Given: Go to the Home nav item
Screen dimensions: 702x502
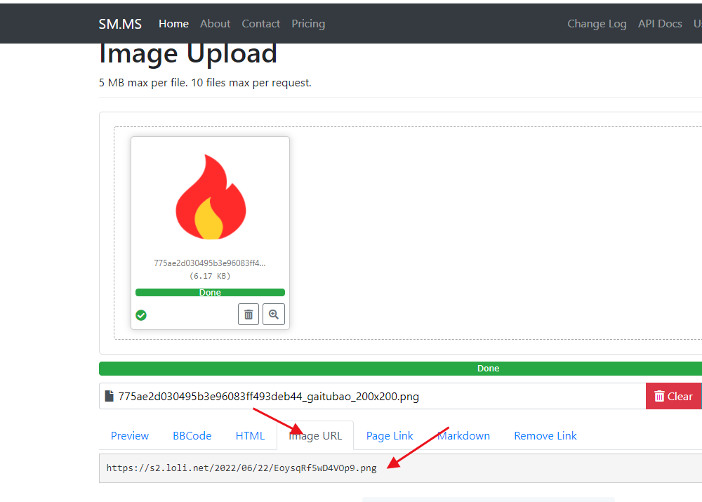Looking at the screenshot, I should tap(173, 24).
